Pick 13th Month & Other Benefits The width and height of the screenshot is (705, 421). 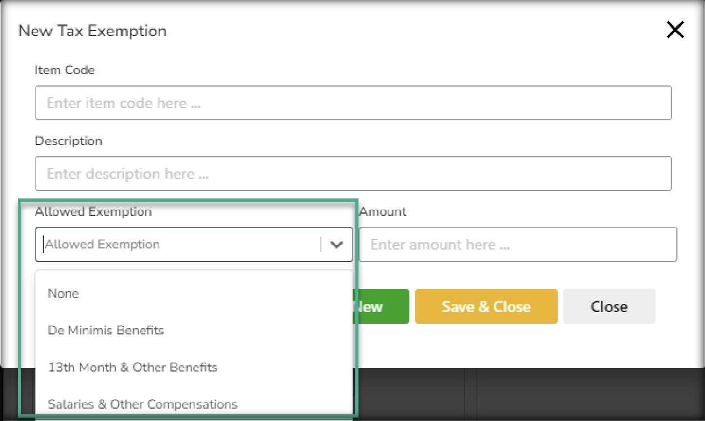133,368
